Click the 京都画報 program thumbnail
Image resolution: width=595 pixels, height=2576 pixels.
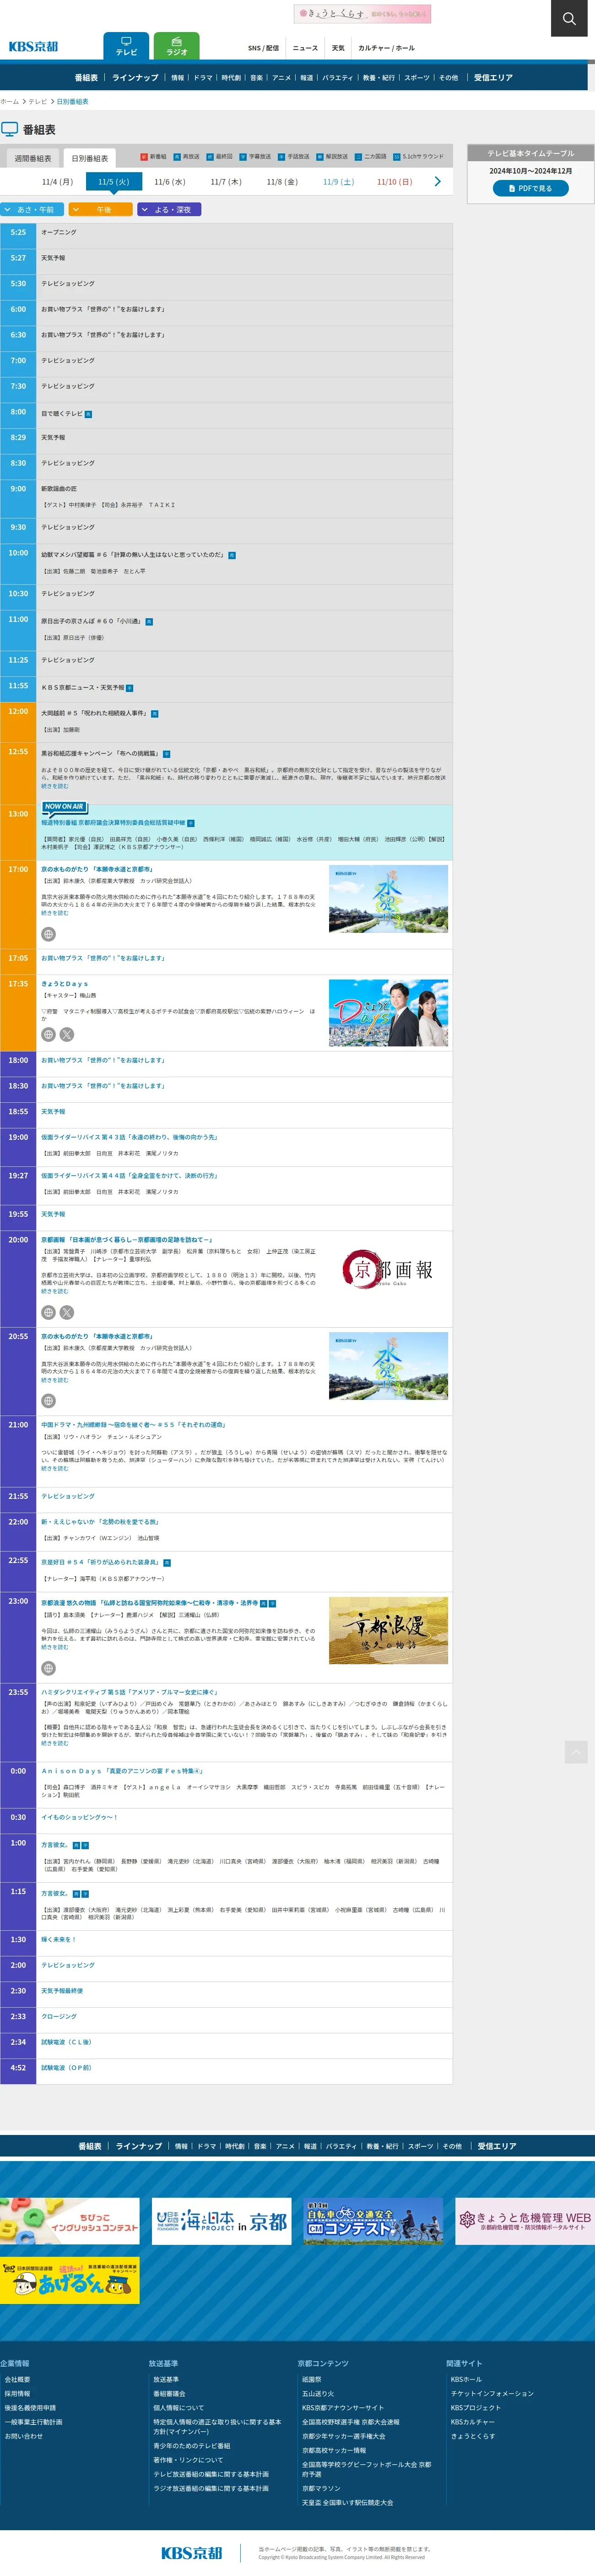[x=388, y=1270]
